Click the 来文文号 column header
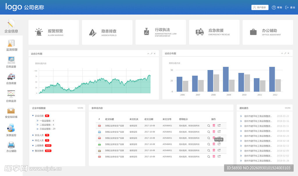298x176 pixels. [167, 119]
